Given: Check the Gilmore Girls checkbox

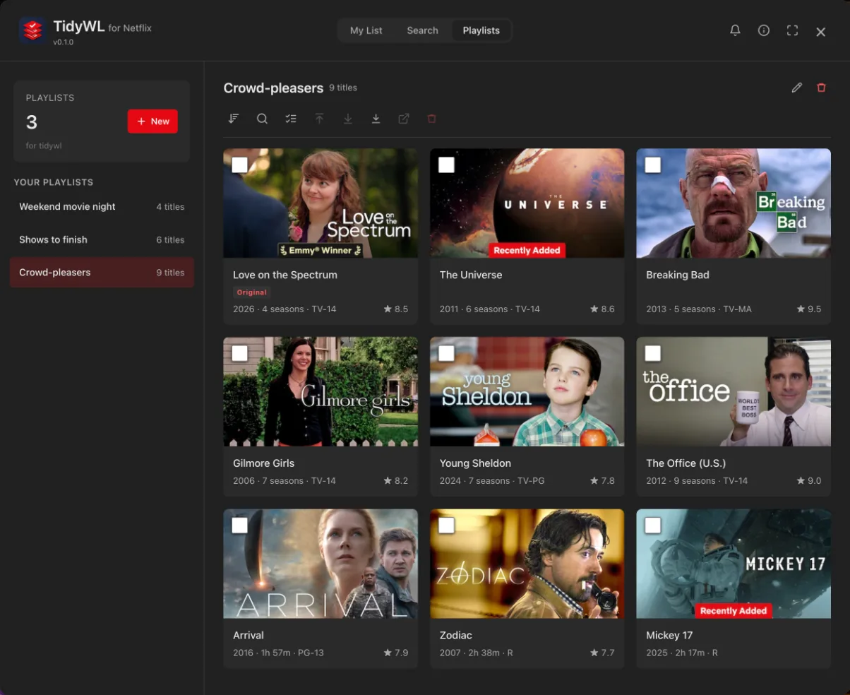Looking at the screenshot, I should pyautogui.click(x=240, y=353).
